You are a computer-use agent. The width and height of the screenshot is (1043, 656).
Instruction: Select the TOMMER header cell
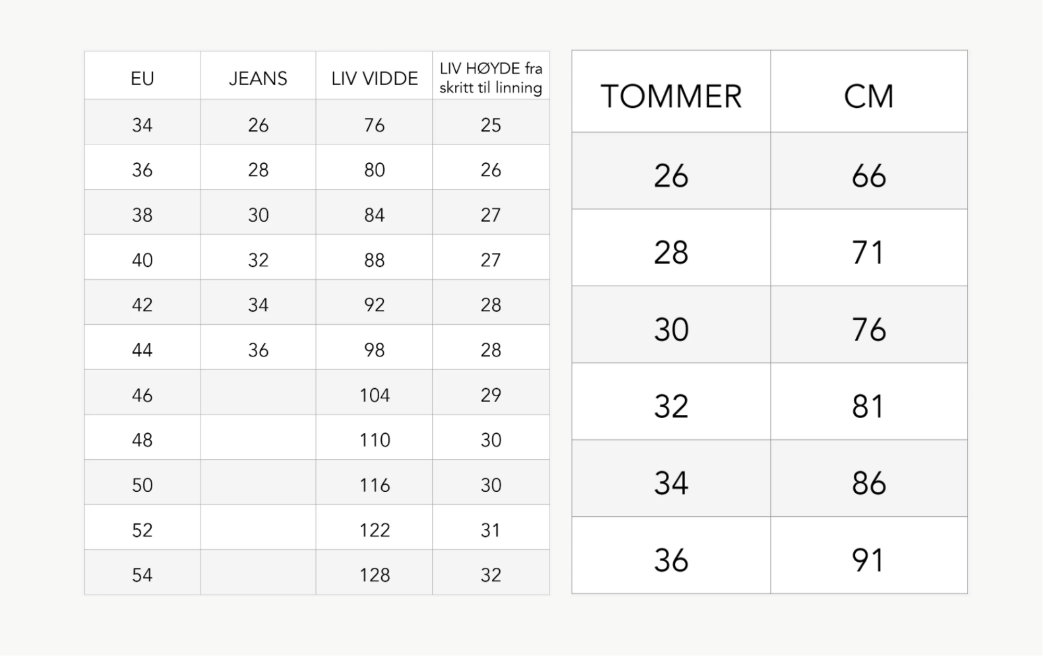pos(671,91)
